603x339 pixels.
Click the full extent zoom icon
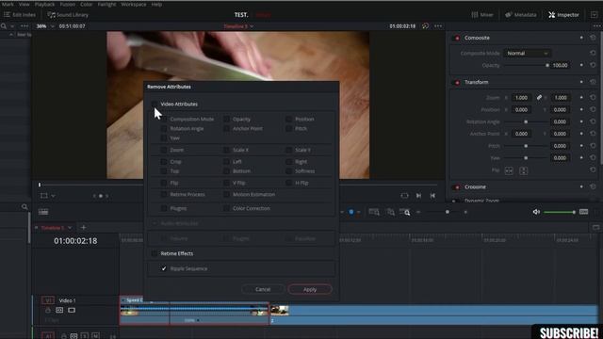[374, 212]
